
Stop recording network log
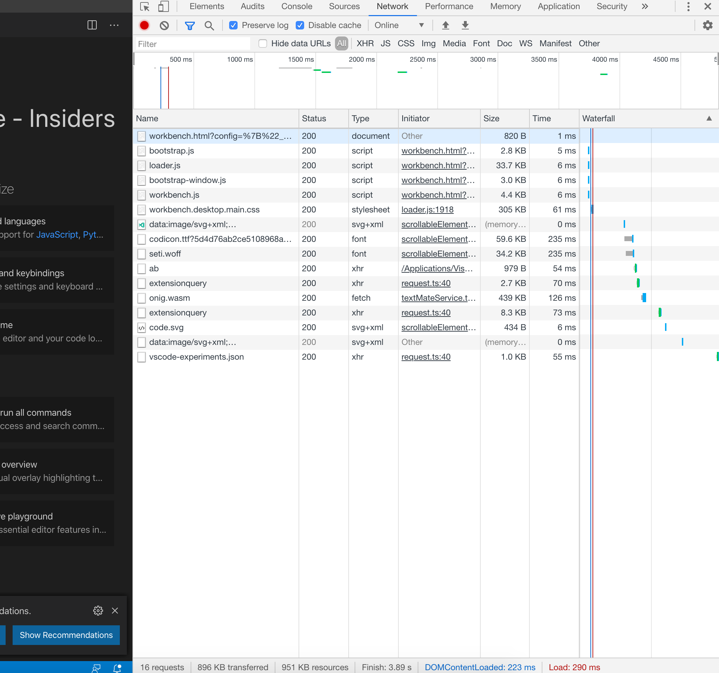(x=144, y=25)
